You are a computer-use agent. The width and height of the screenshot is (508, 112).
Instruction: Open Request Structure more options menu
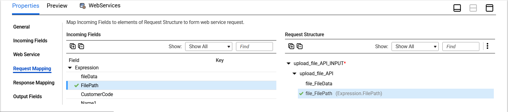pyautogui.click(x=487, y=46)
